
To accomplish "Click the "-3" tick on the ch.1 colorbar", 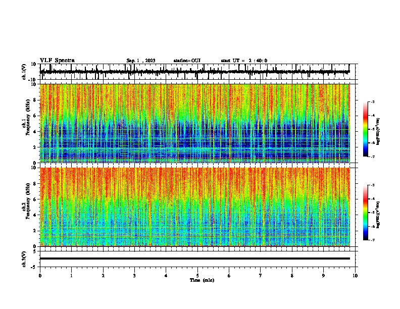I will 373,101.
